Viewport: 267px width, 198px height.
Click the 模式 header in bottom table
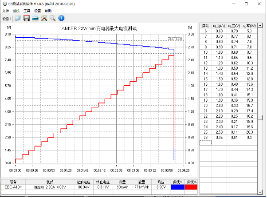click(50, 182)
